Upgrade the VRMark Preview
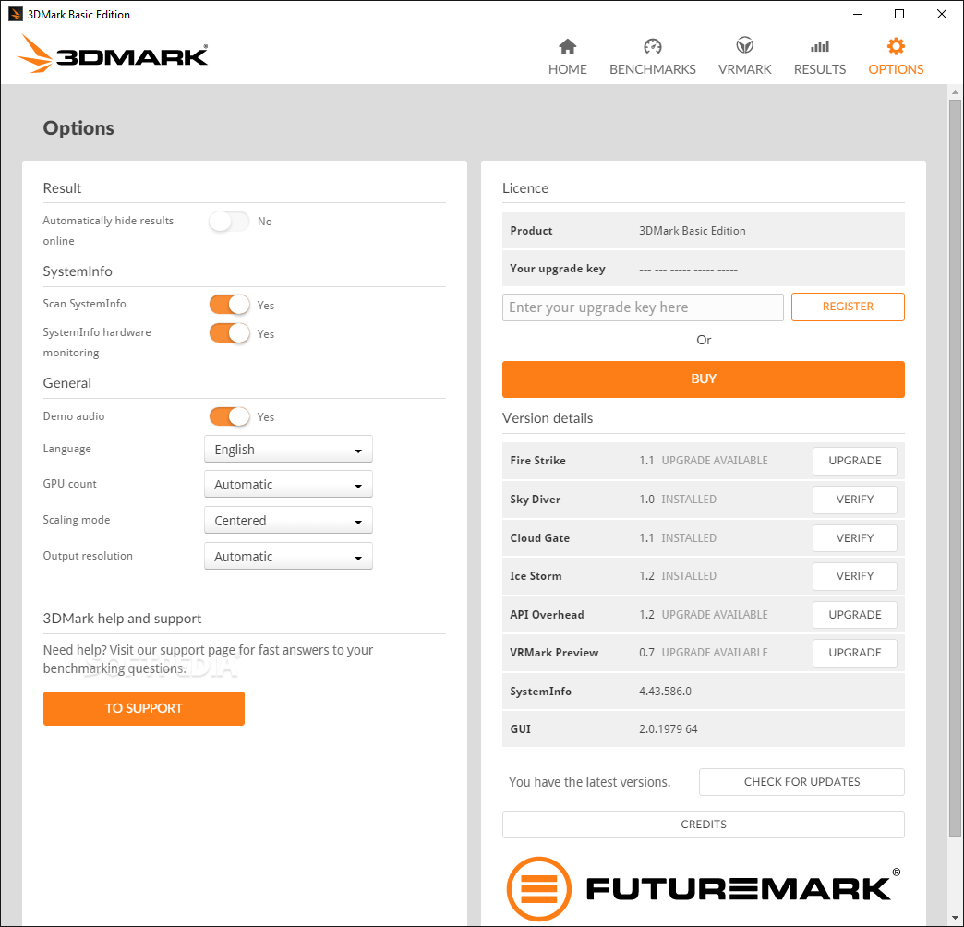This screenshot has height=927, width=964. click(x=854, y=653)
